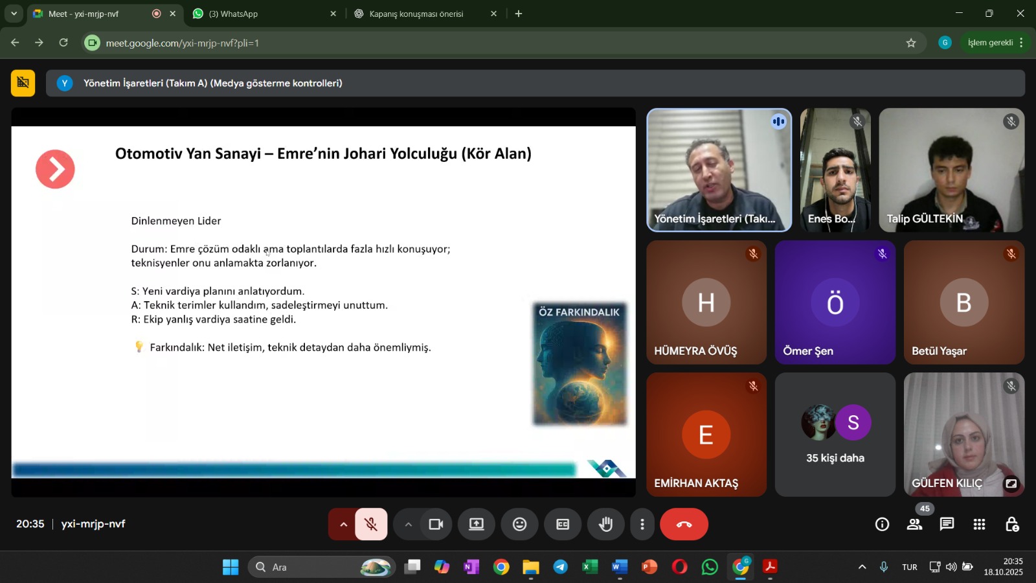The image size is (1036, 583).
Task: Switch to Kapanış konuşması önerisi tab
Action: 418,14
